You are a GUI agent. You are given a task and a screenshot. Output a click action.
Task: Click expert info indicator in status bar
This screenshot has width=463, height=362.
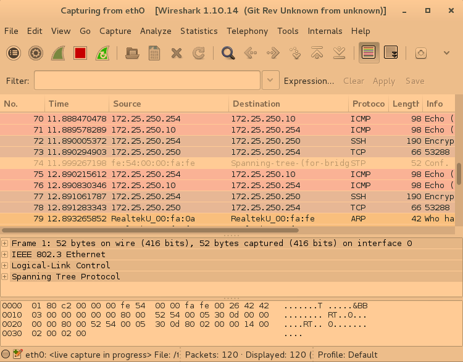click(6, 355)
